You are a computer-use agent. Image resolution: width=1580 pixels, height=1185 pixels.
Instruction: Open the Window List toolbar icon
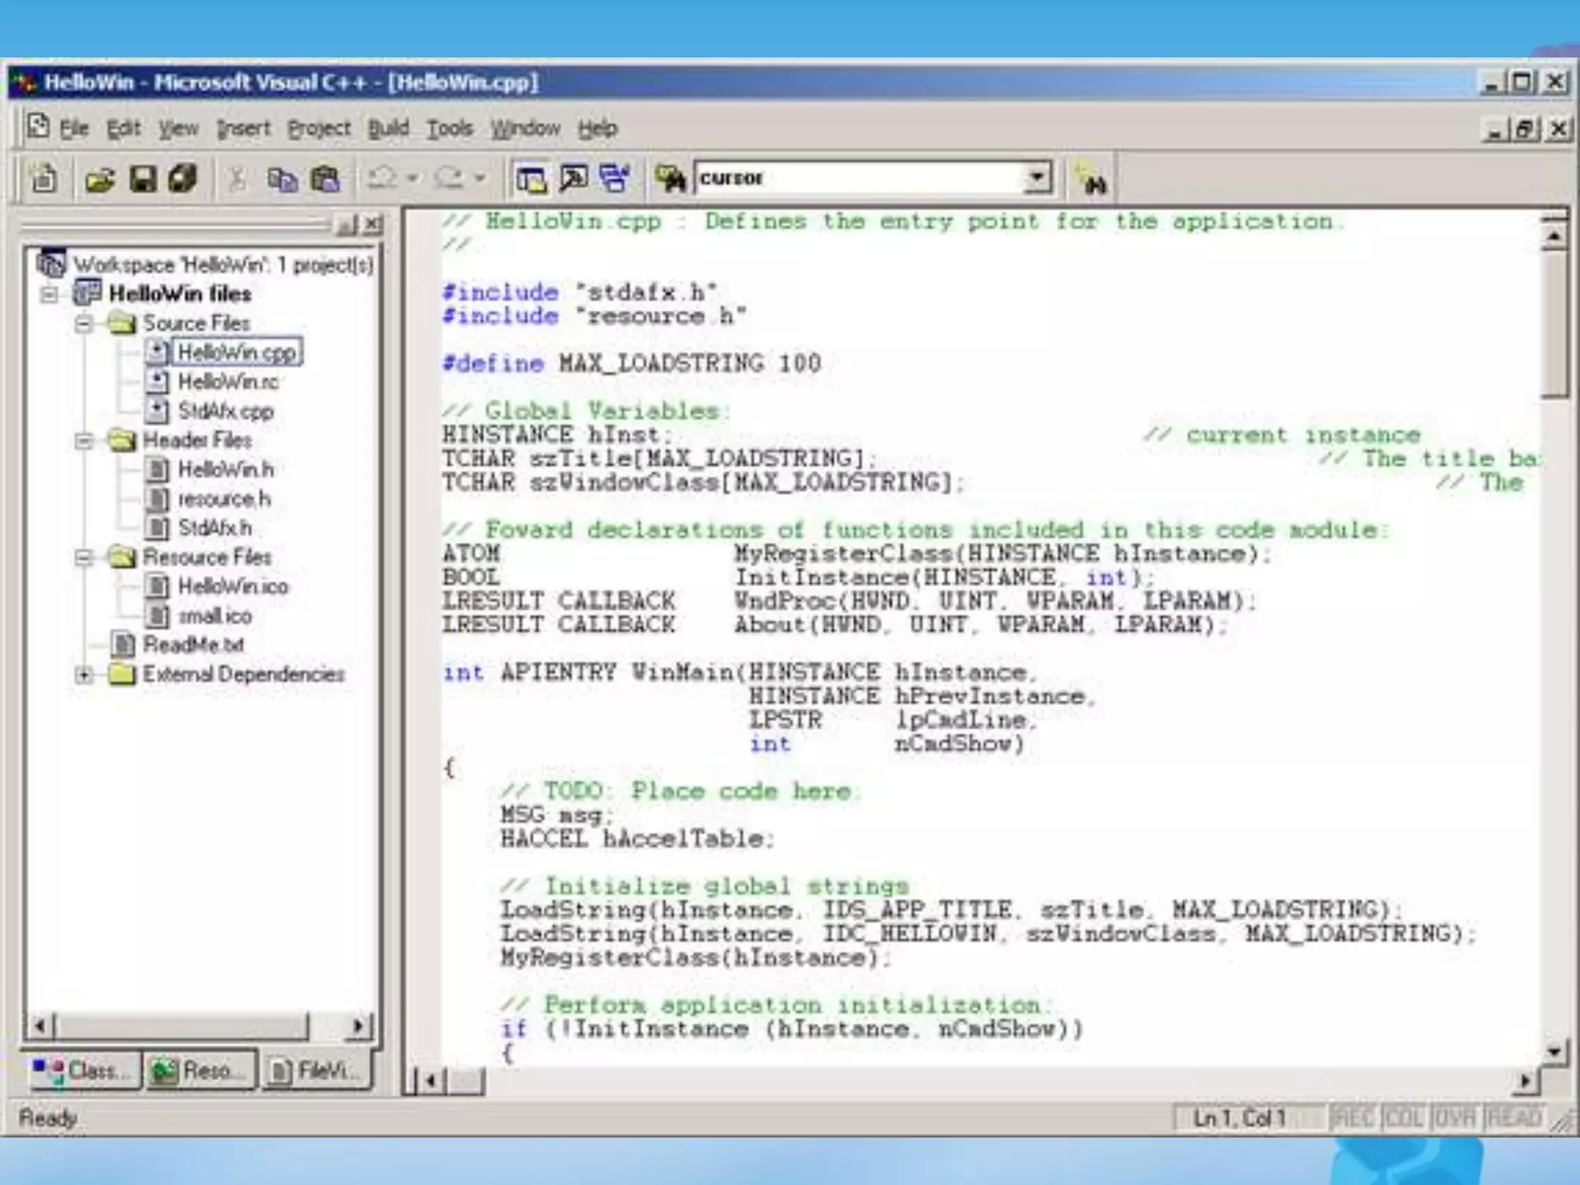tap(615, 179)
